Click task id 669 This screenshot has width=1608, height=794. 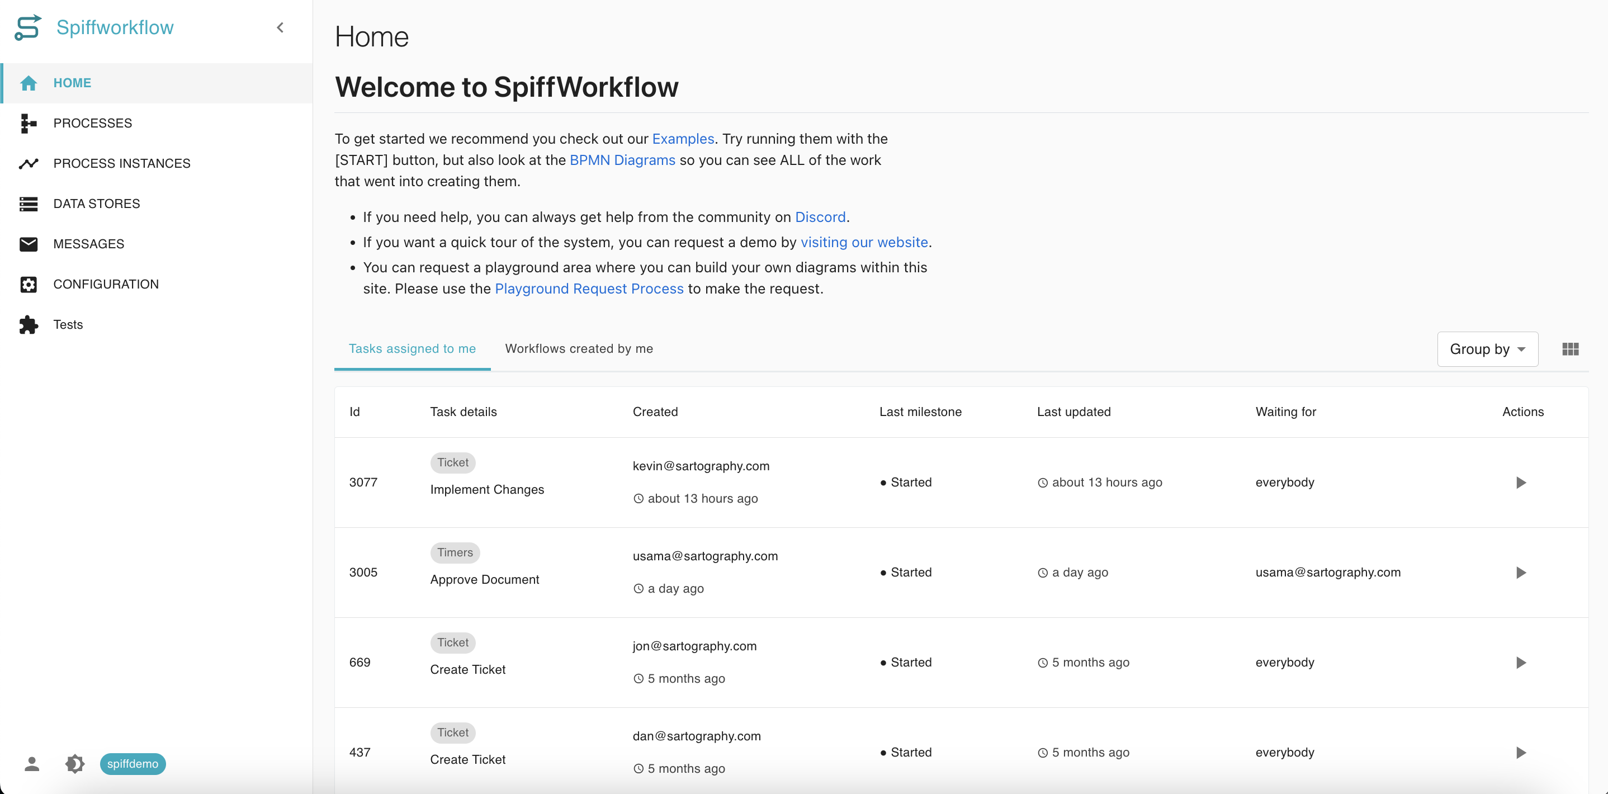coord(360,662)
